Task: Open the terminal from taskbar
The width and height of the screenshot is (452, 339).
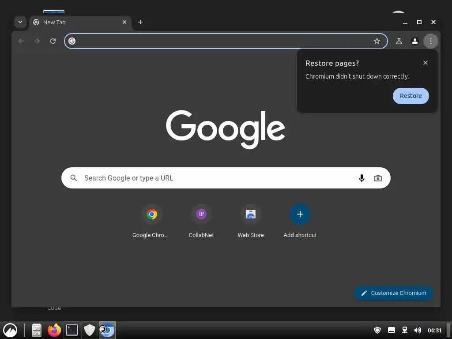Action: coord(72,330)
